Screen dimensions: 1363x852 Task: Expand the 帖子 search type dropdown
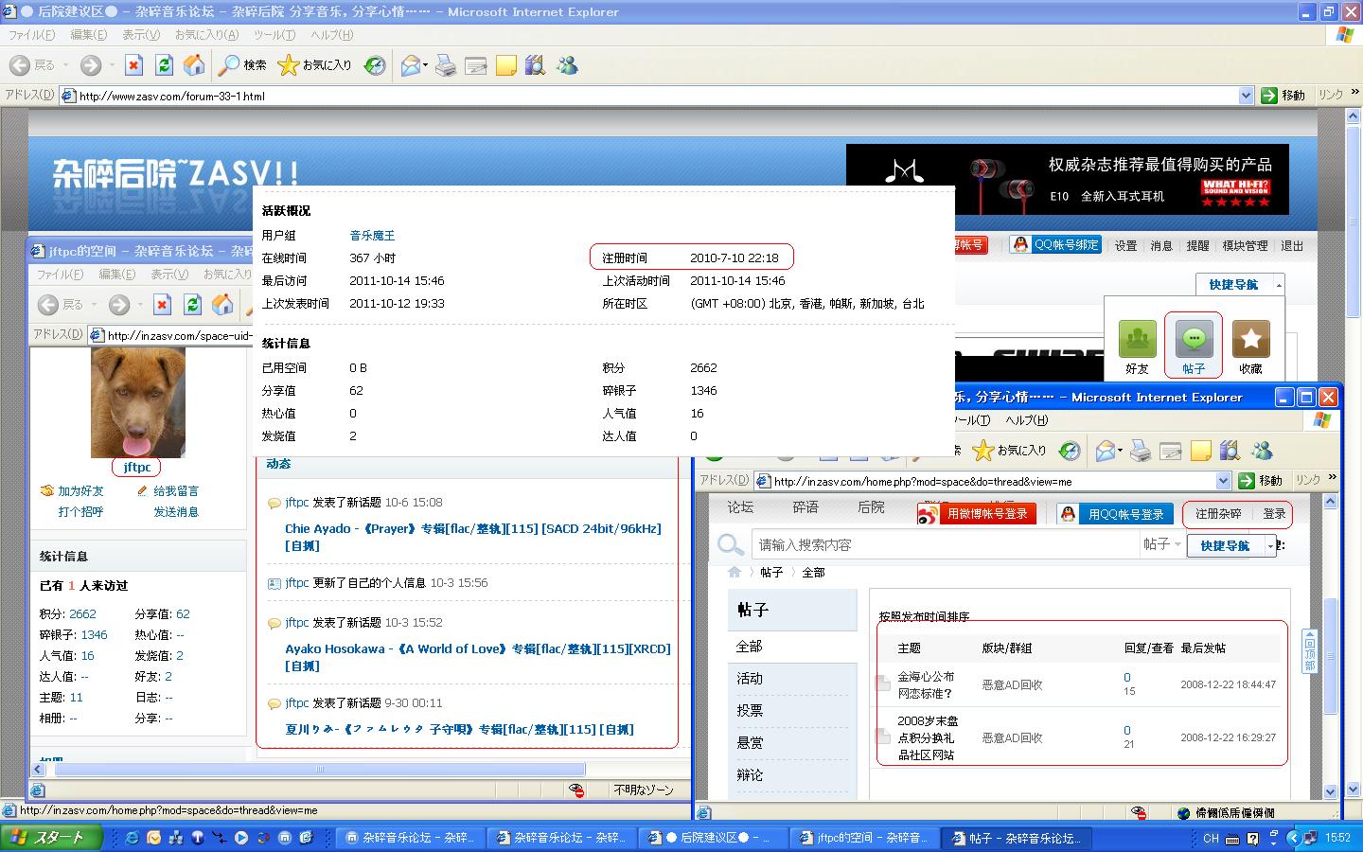tap(1162, 544)
